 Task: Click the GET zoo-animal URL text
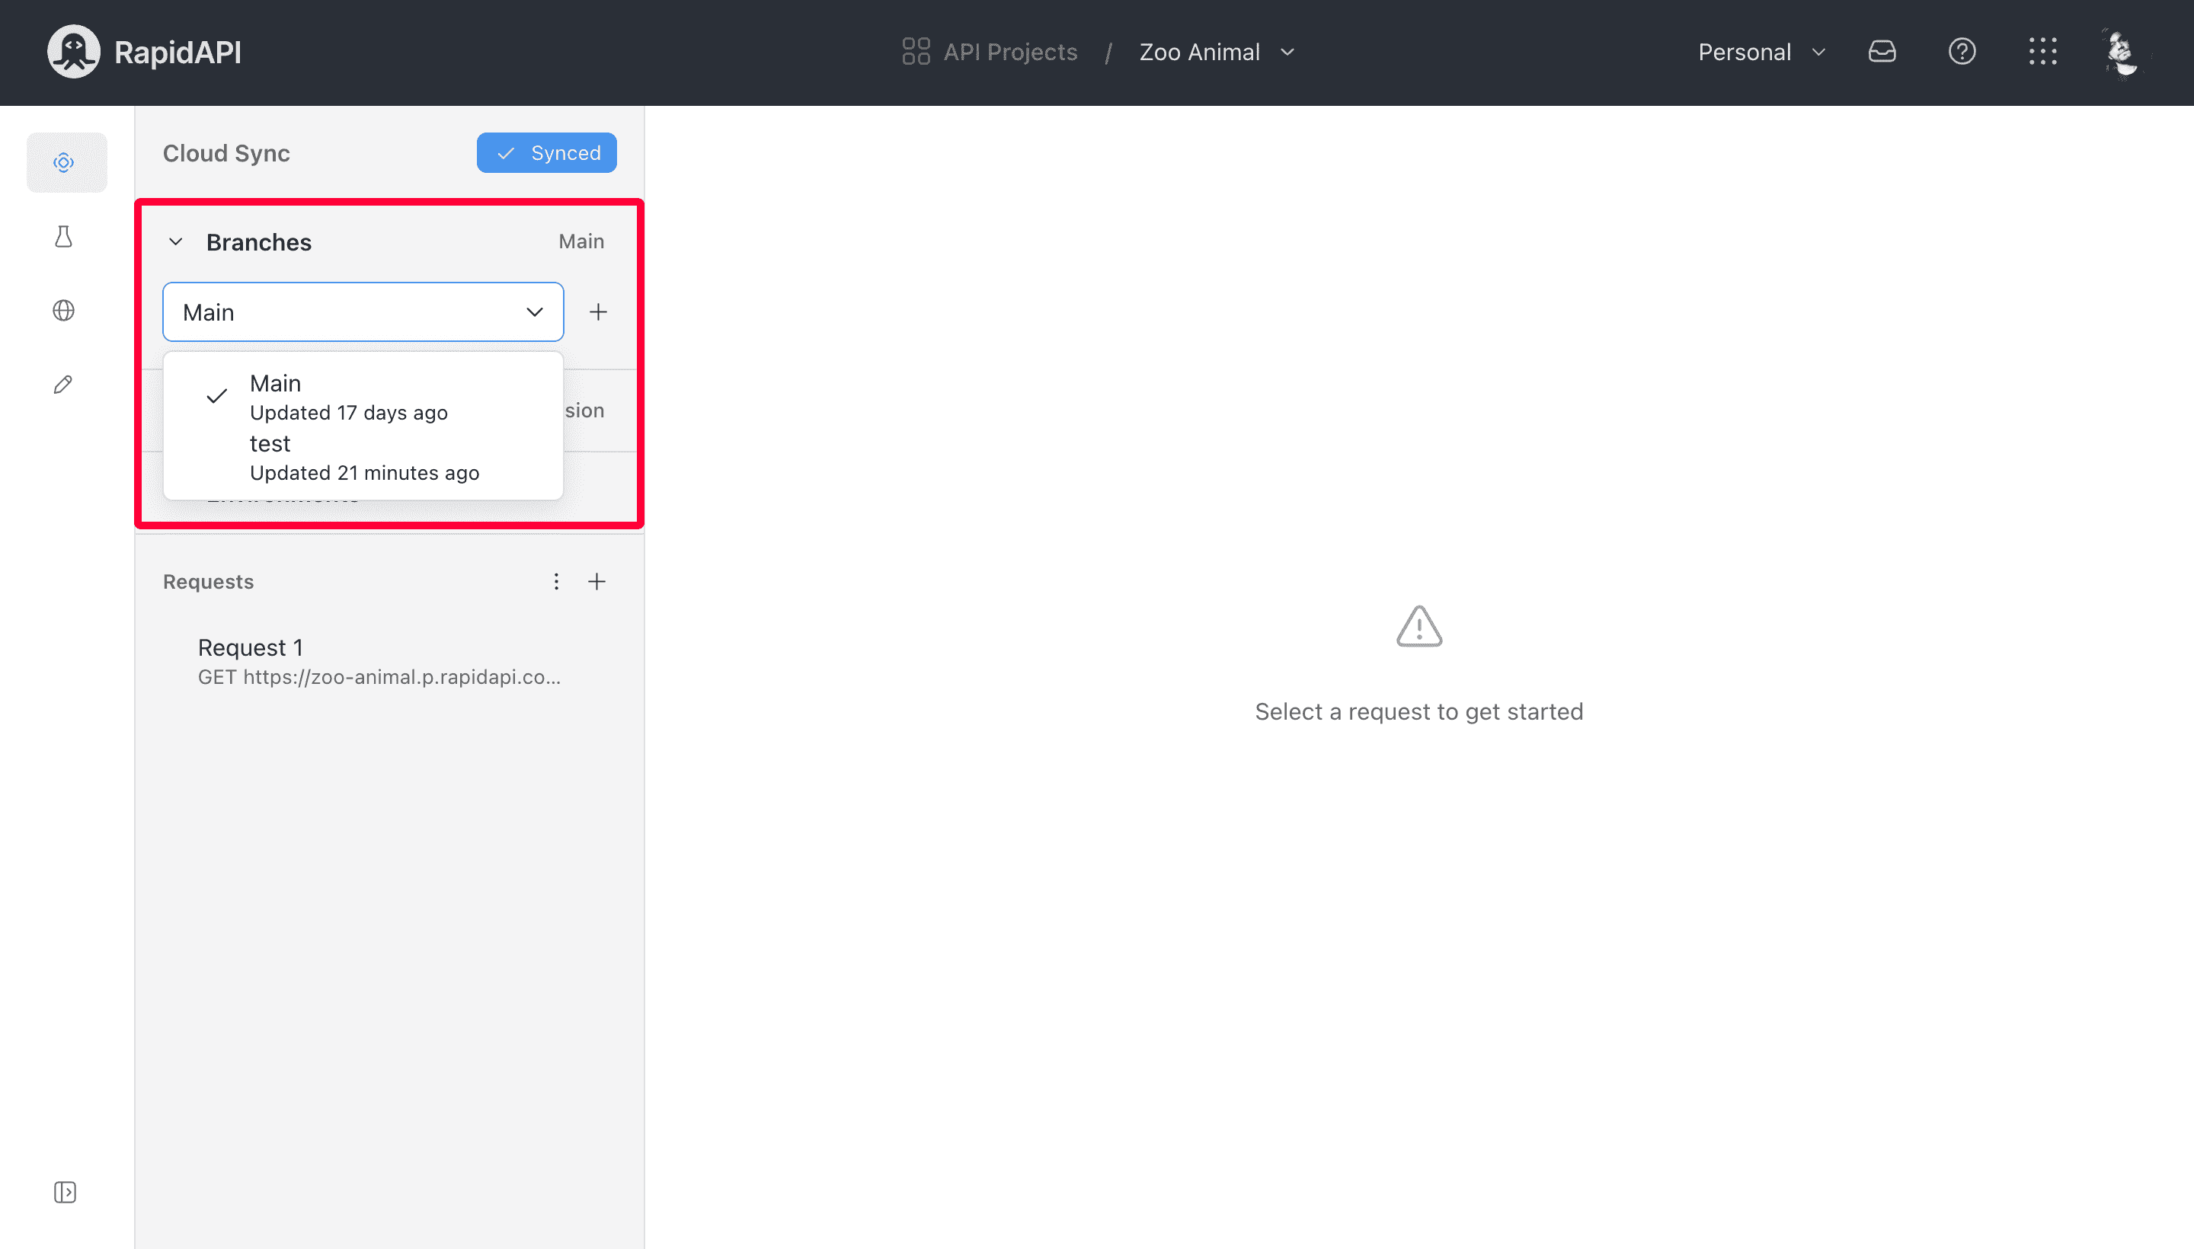point(379,677)
